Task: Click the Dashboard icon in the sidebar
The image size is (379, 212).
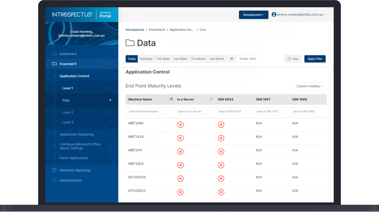Action: (x=54, y=54)
